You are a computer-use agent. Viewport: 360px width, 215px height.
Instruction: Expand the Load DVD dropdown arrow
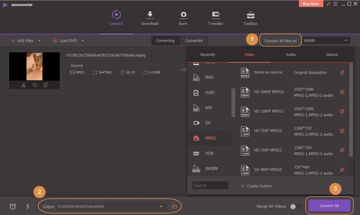point(83,41)
